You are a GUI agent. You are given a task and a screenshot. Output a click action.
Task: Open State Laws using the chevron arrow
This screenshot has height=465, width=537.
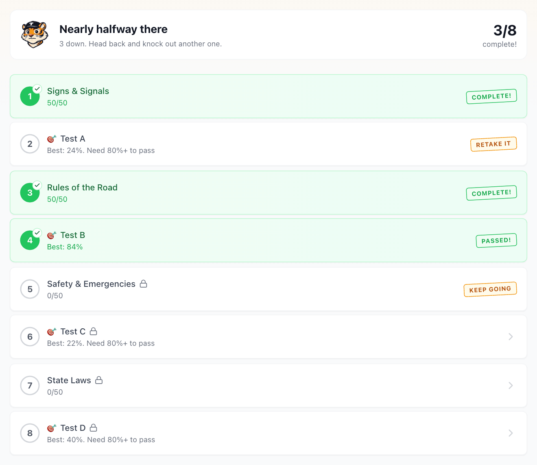[511, 386]
